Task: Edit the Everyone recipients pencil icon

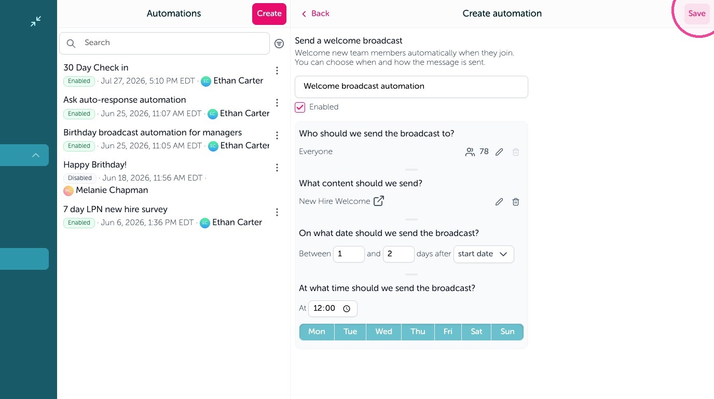Action: pos(499,152)
